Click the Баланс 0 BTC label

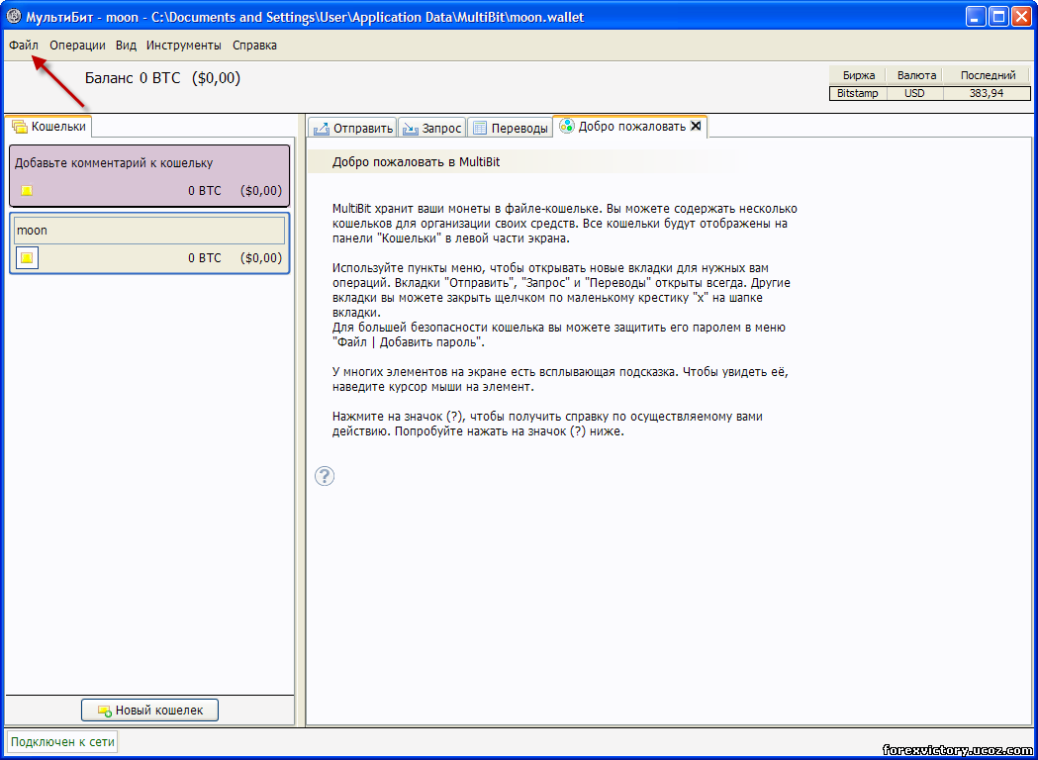[133, 78]
